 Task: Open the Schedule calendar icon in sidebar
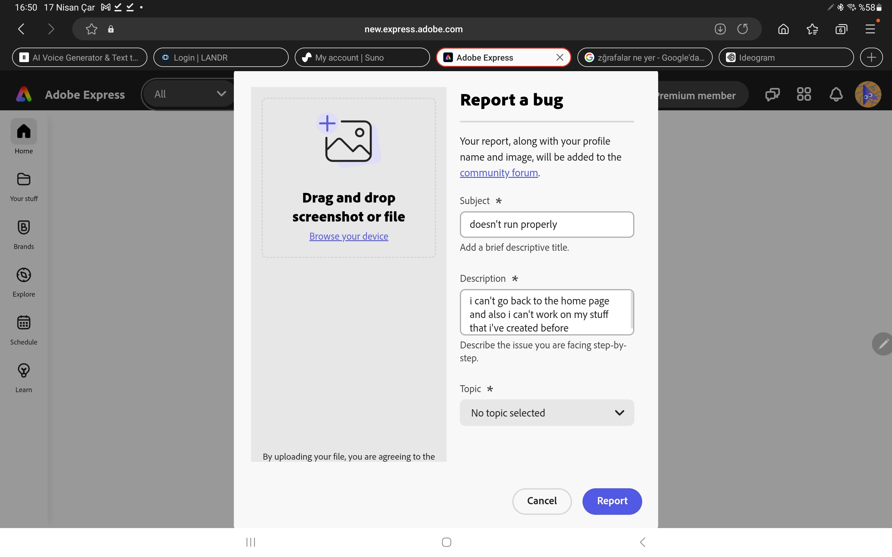(x=24, y=323)
